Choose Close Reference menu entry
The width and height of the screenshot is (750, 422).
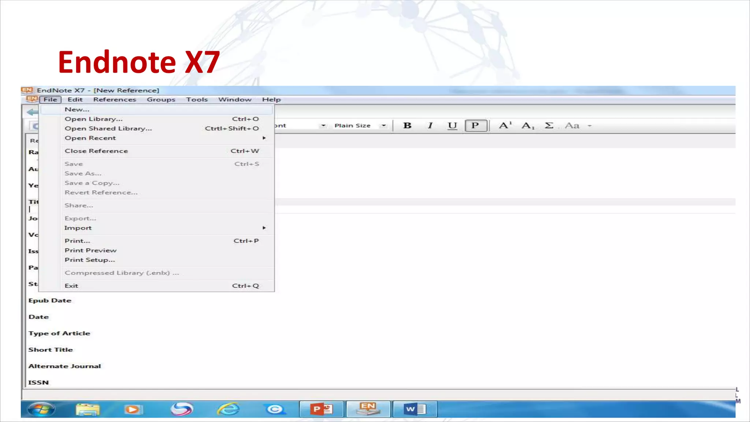click(157, 151)
